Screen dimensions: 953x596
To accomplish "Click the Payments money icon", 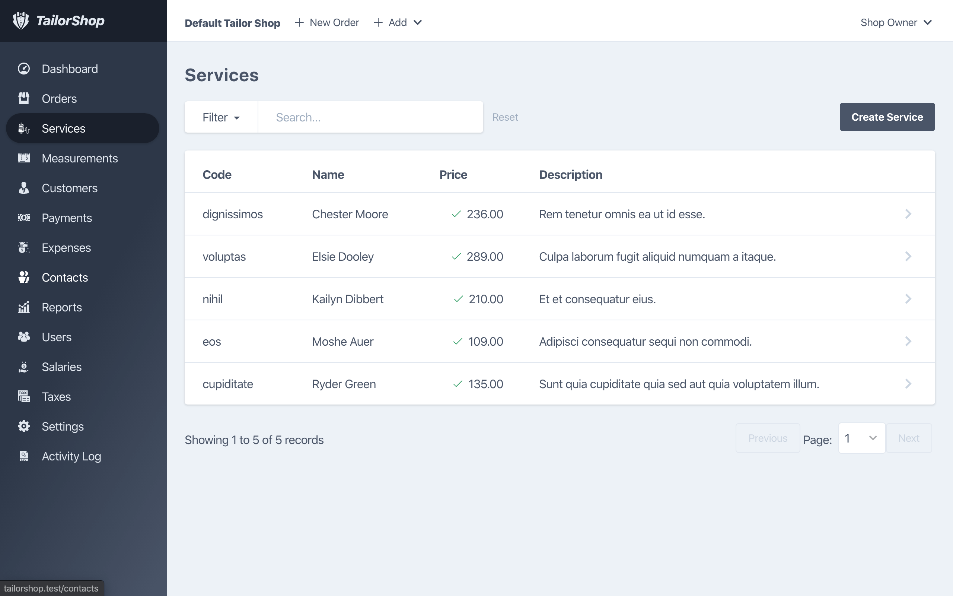I will [23, 218].
